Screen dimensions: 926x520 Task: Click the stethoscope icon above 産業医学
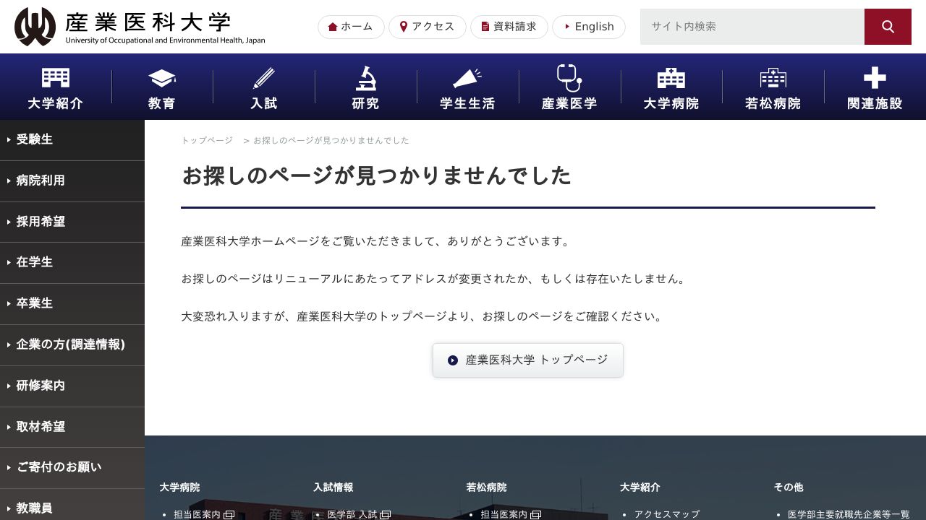(569, 77)
